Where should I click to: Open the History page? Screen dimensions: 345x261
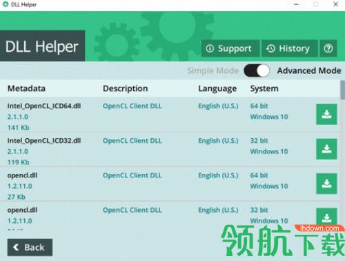tap(290, 48)
